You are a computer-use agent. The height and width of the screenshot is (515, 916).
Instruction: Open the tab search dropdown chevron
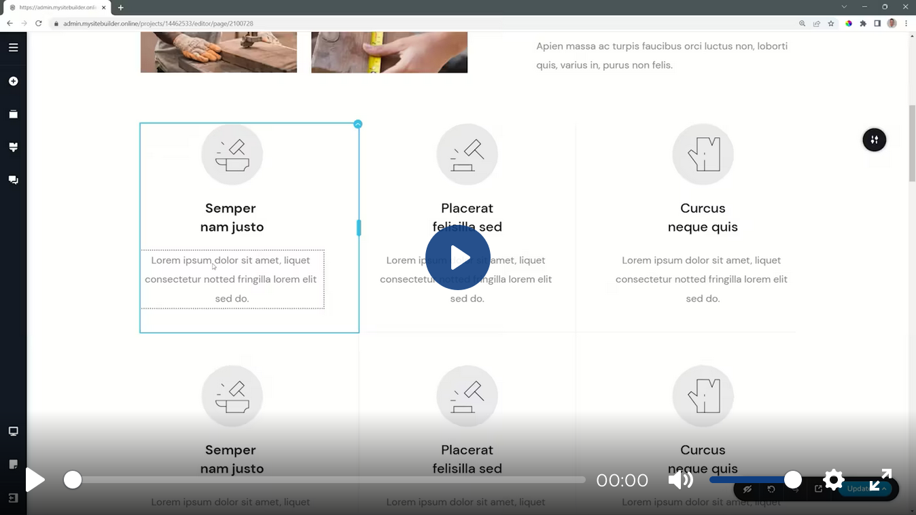point(844,7)
